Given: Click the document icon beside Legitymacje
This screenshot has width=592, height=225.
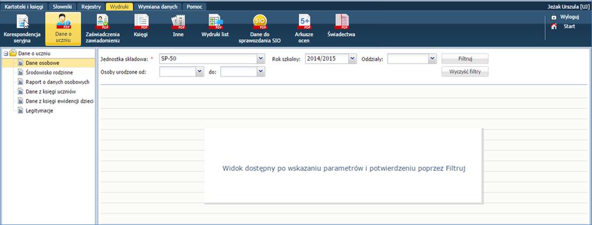Looking at the screenshot, I should coord(21,110).
